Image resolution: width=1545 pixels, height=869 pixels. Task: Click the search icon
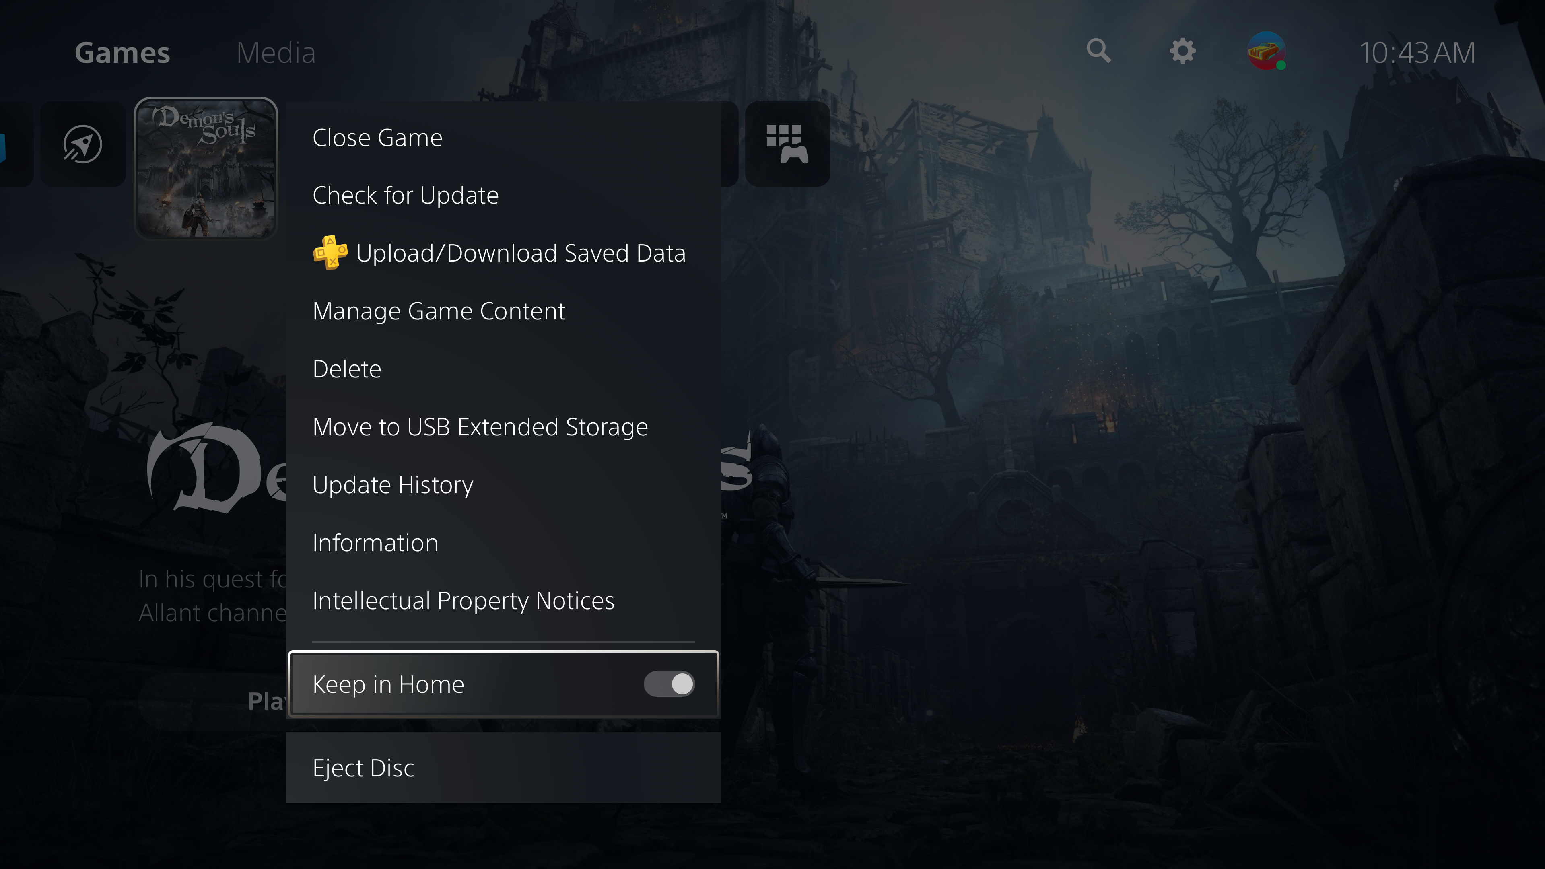(x=1099, y=51)
